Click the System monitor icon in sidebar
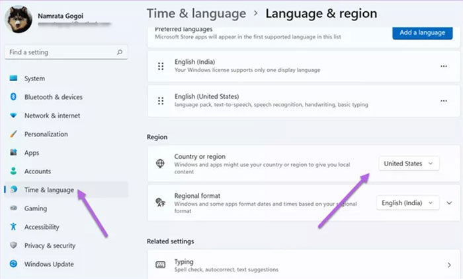463x279 pixels. click(13, 78)
